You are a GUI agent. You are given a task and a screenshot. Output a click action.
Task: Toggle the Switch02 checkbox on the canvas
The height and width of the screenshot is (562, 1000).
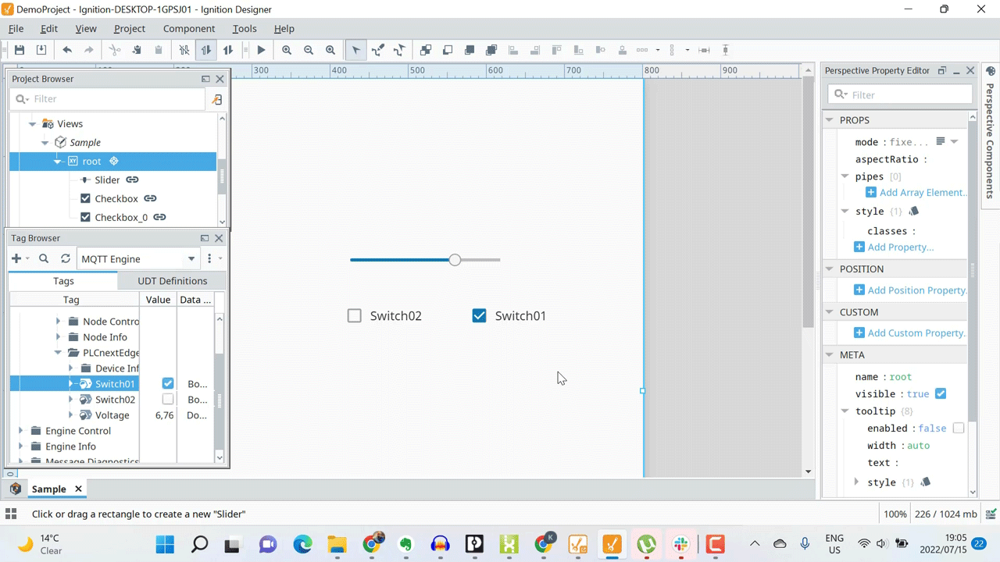(355, 315)
